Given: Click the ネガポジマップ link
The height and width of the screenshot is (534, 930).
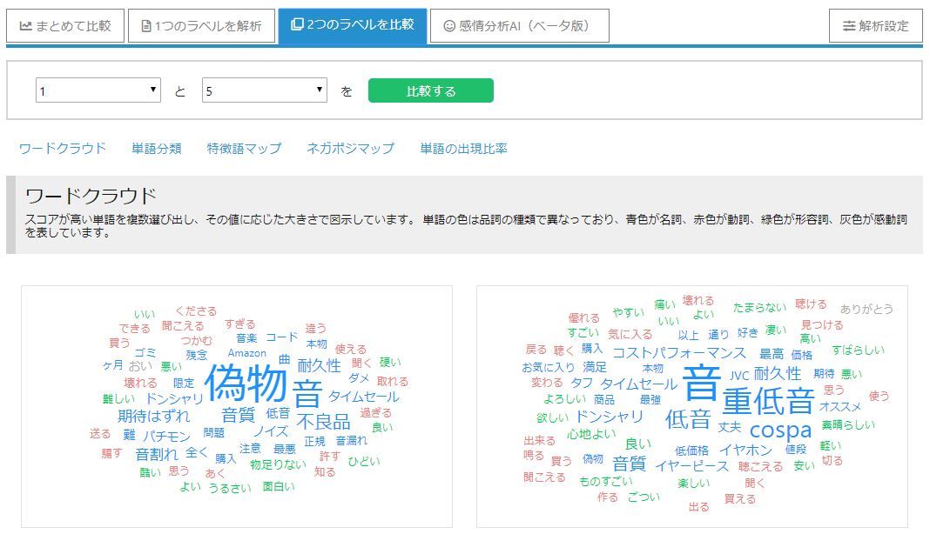Looking at the screenshot, I should coord(350,149).
